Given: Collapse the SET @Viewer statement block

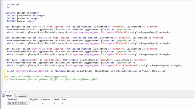Looking at the screenshot, I should 6,49.
